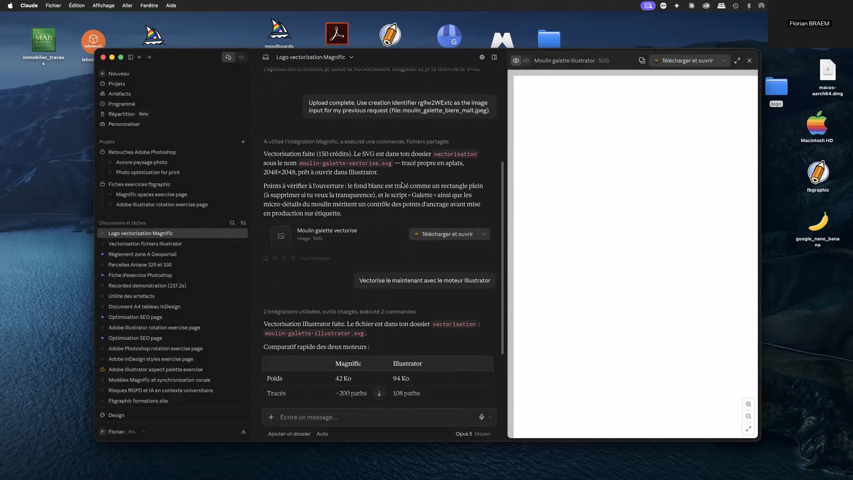Viewport: 853px width, 480px height.
Task: Open the Parcelles Aniane 329 et 330 discussion
Action: click(x=140, y=265)
